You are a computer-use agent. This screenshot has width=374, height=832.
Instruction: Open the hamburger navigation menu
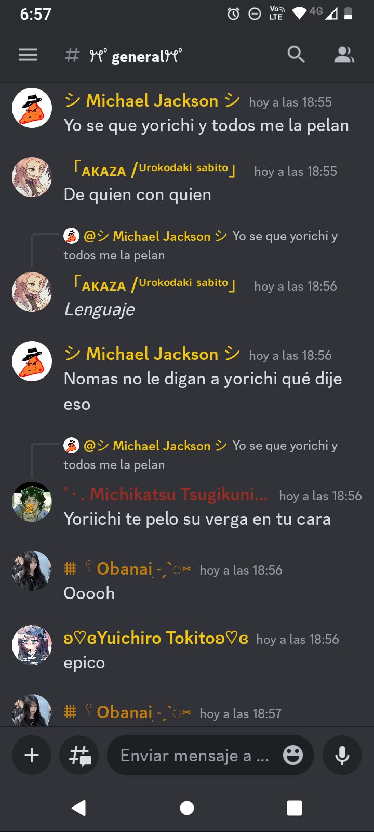tap(28, 55)
